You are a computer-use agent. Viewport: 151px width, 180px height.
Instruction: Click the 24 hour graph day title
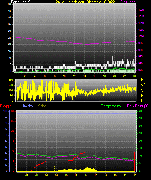(85, 2)
